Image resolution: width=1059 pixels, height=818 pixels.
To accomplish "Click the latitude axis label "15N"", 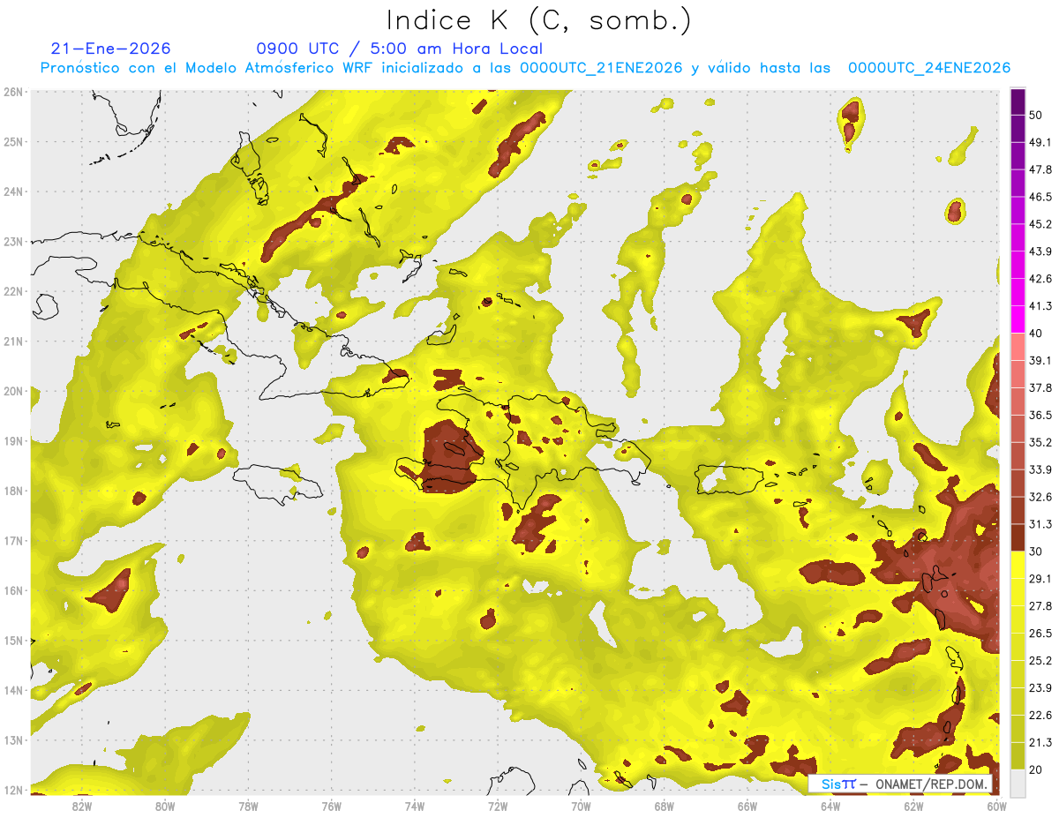I will pyautogui.click(x=13, y=640).
